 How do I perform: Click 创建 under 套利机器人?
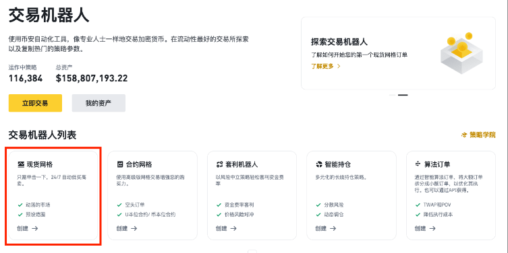[226, 228]
